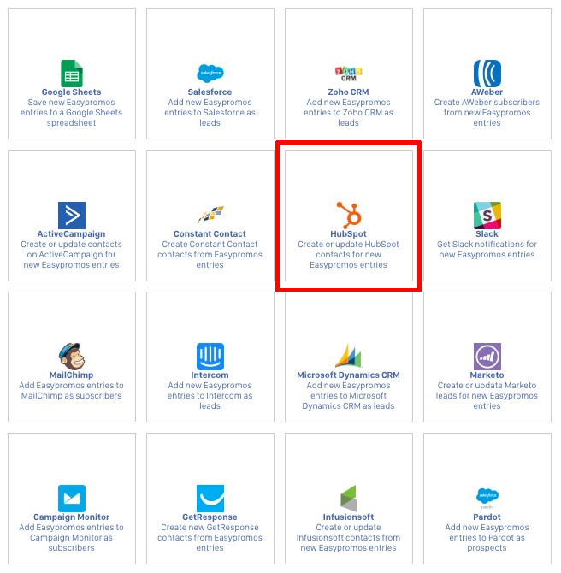Viewport: 561px width, 573px height.
Task: Click the MailChimp monkey icon
Action: pyautogui.click(x=72, y=357)
